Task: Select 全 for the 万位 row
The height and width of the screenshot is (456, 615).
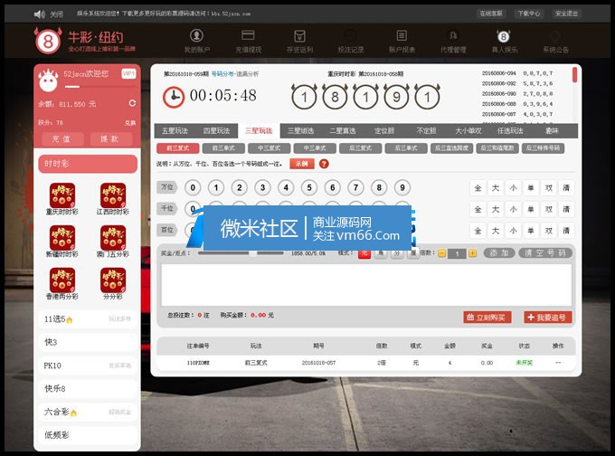Action: (x=478, y=188)
